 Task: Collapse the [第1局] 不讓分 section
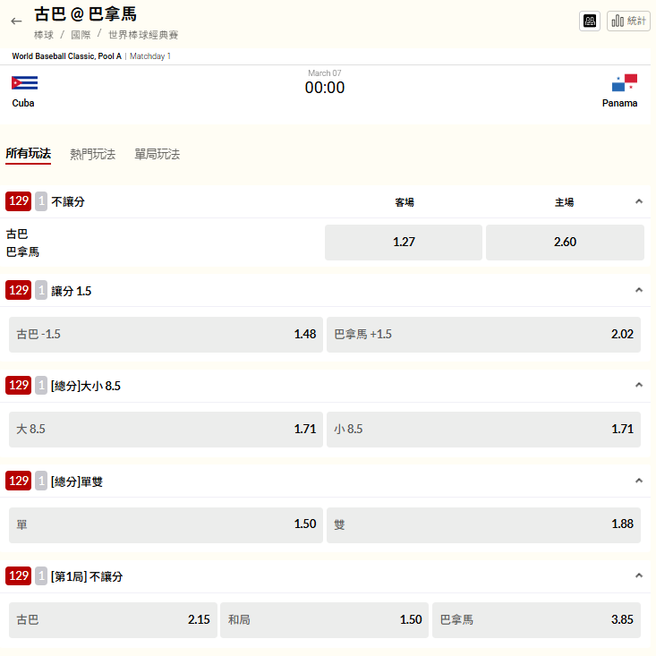(x=639, y=575)
